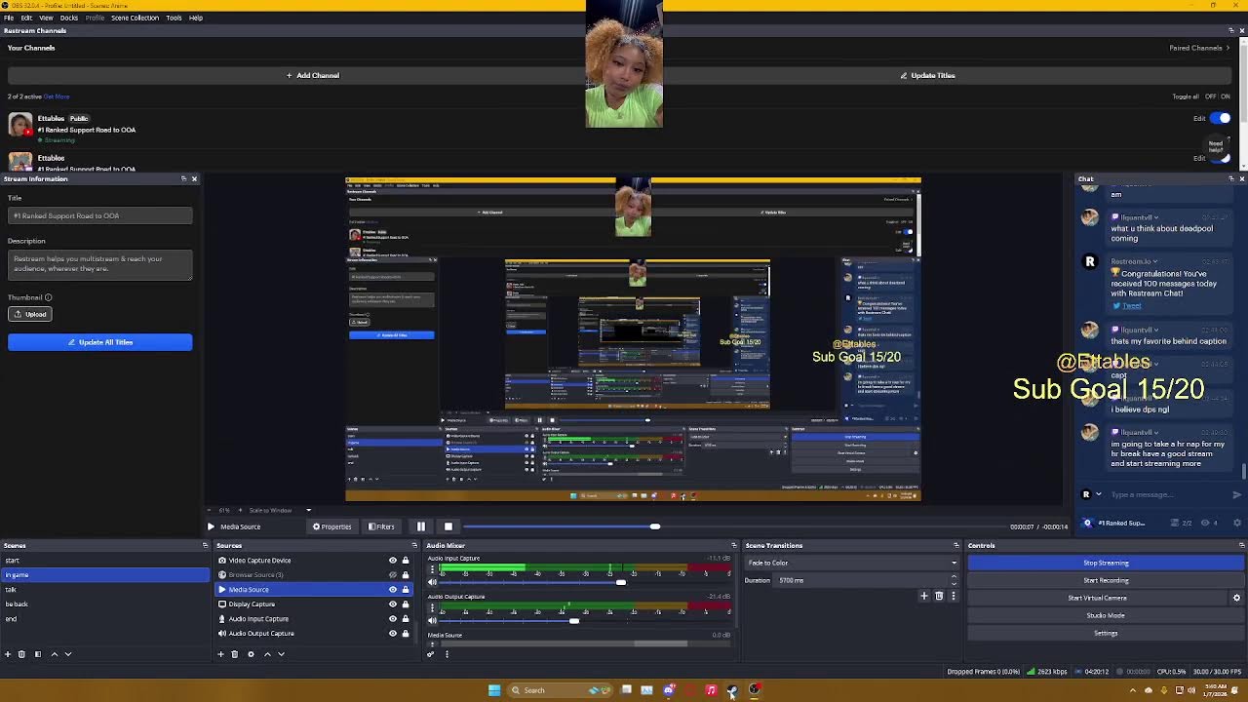Mute Audio Output Capture speaker icon
The height and width of the screenshot is (702, 1248).
tap(432, 620)
